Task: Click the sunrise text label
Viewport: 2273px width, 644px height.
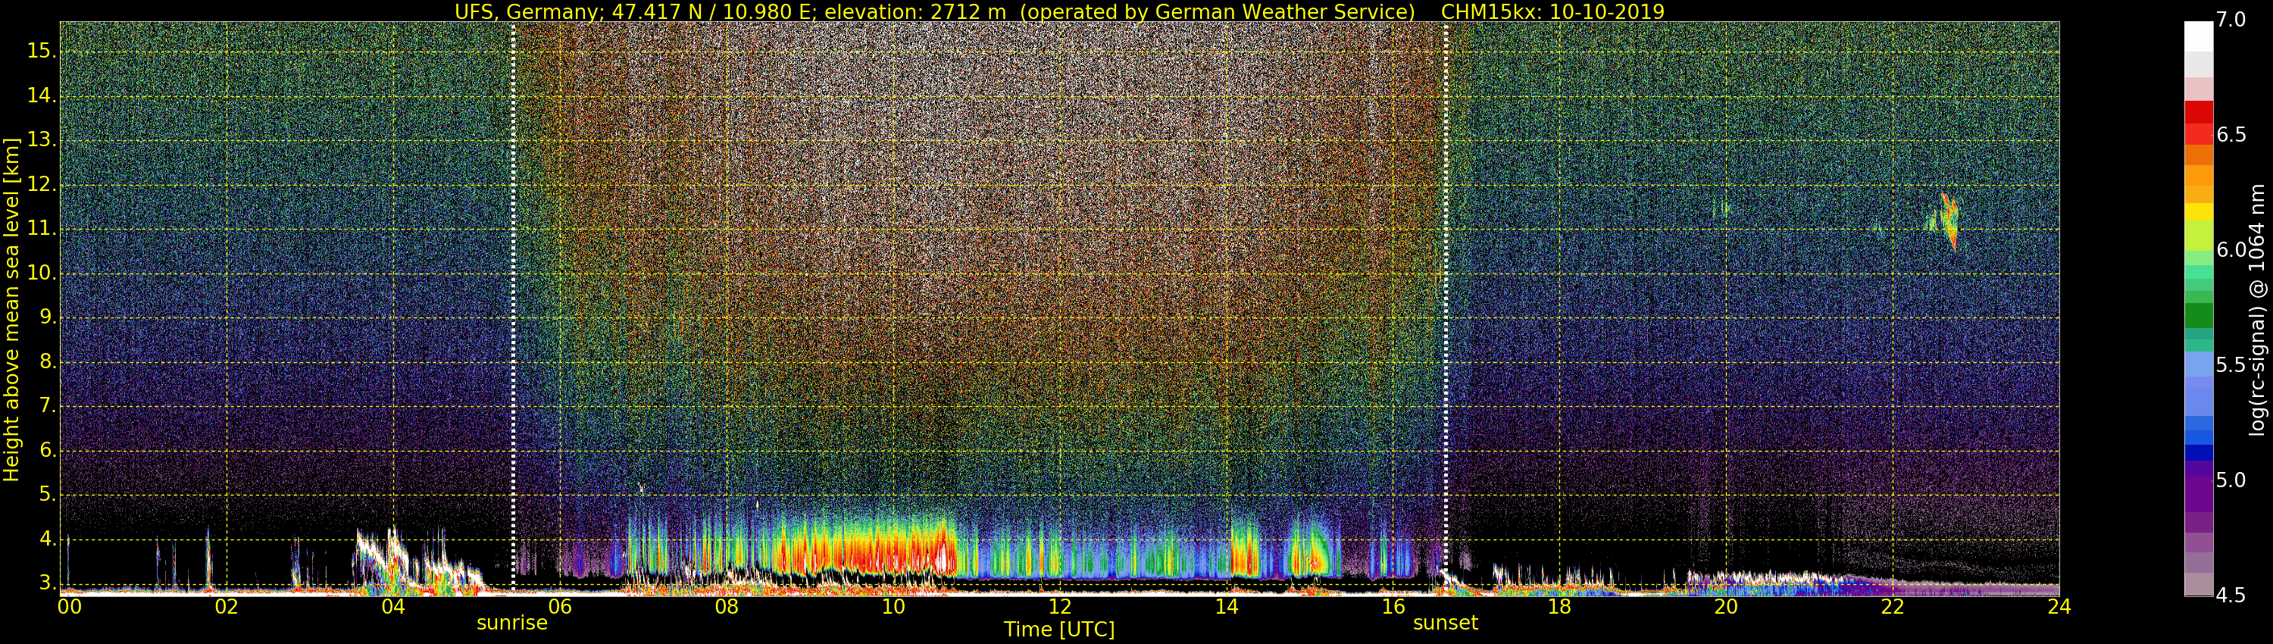Action: click(x=511, y=623)
